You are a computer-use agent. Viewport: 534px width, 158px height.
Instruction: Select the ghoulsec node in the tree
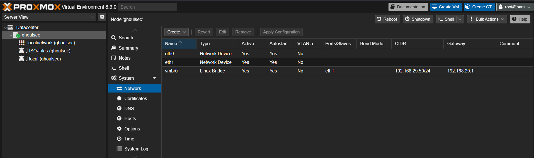tap(31, 35)
